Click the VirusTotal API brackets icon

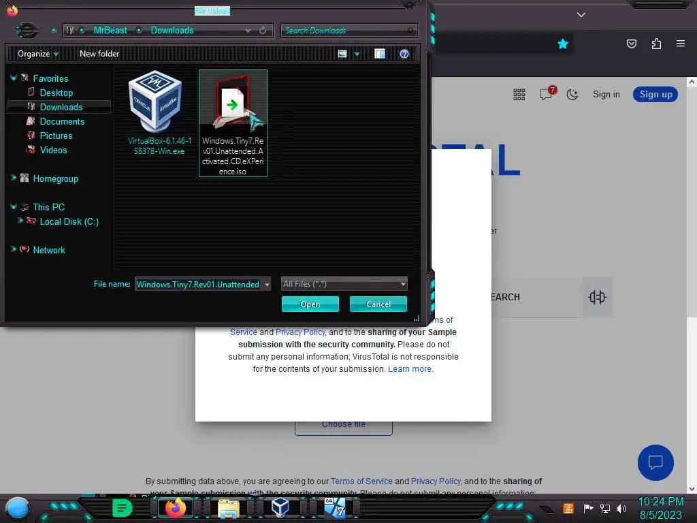click(597, 297)
